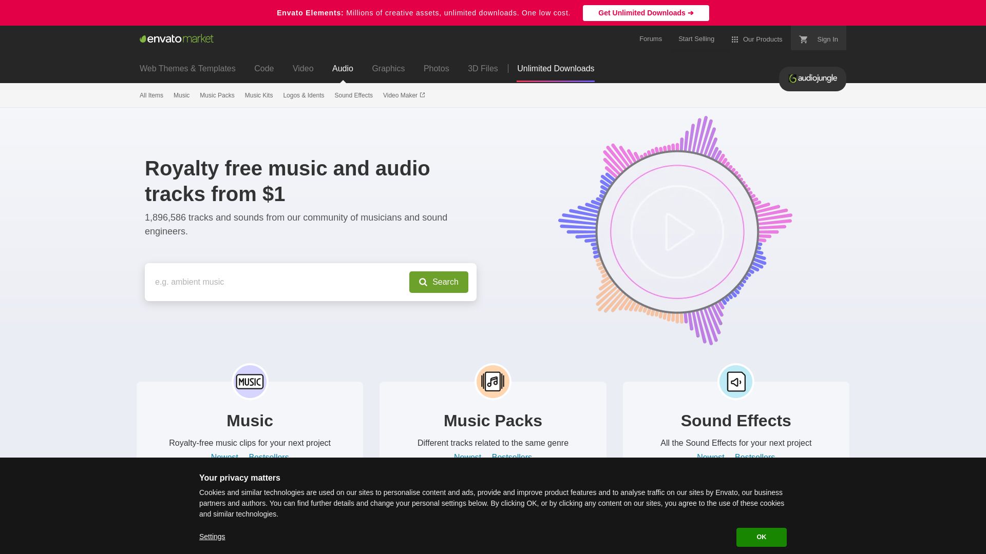986x554 pixels.
Task: Open the Envato Market logo homepage
Action: pyautogui.click(x=177, y=38)
